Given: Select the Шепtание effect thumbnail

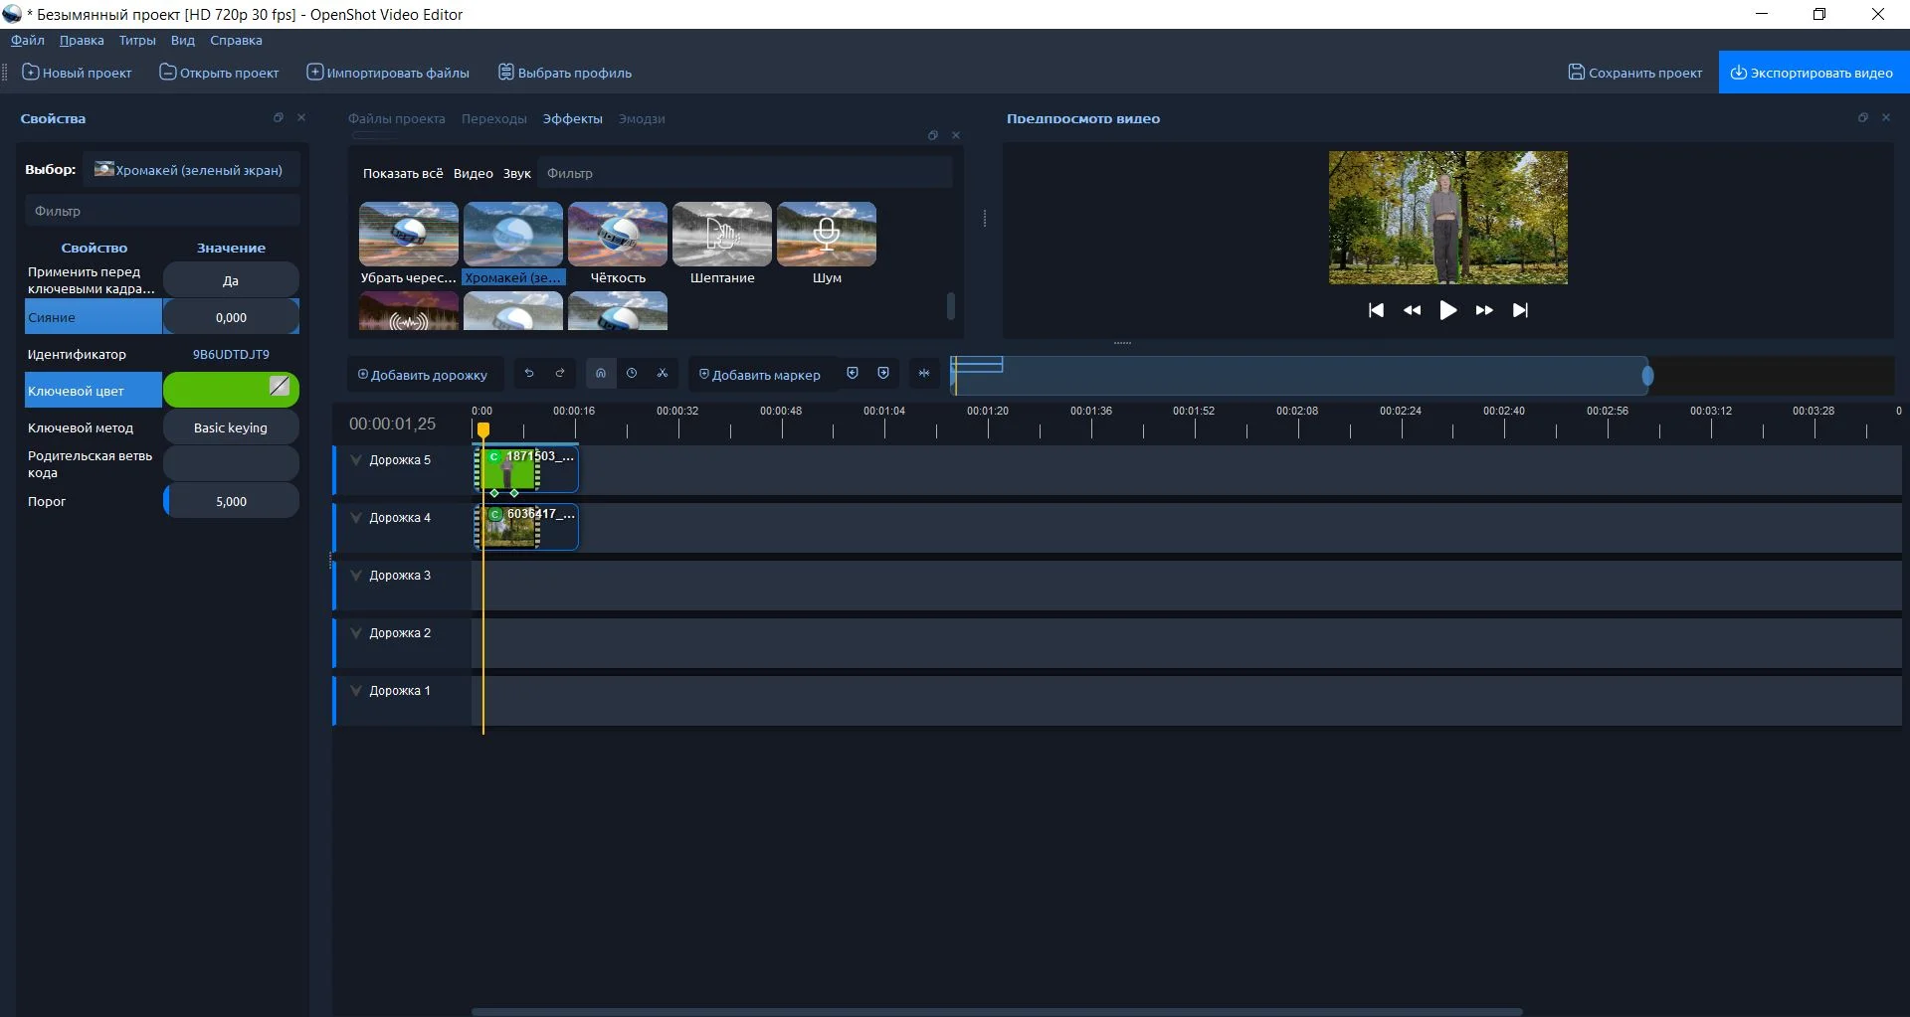Looking at the screenshot, I should click(722, 235).
